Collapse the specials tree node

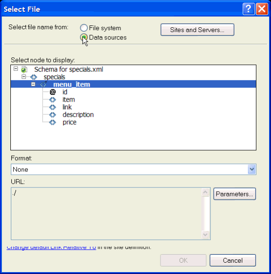(x=24, y=77)
